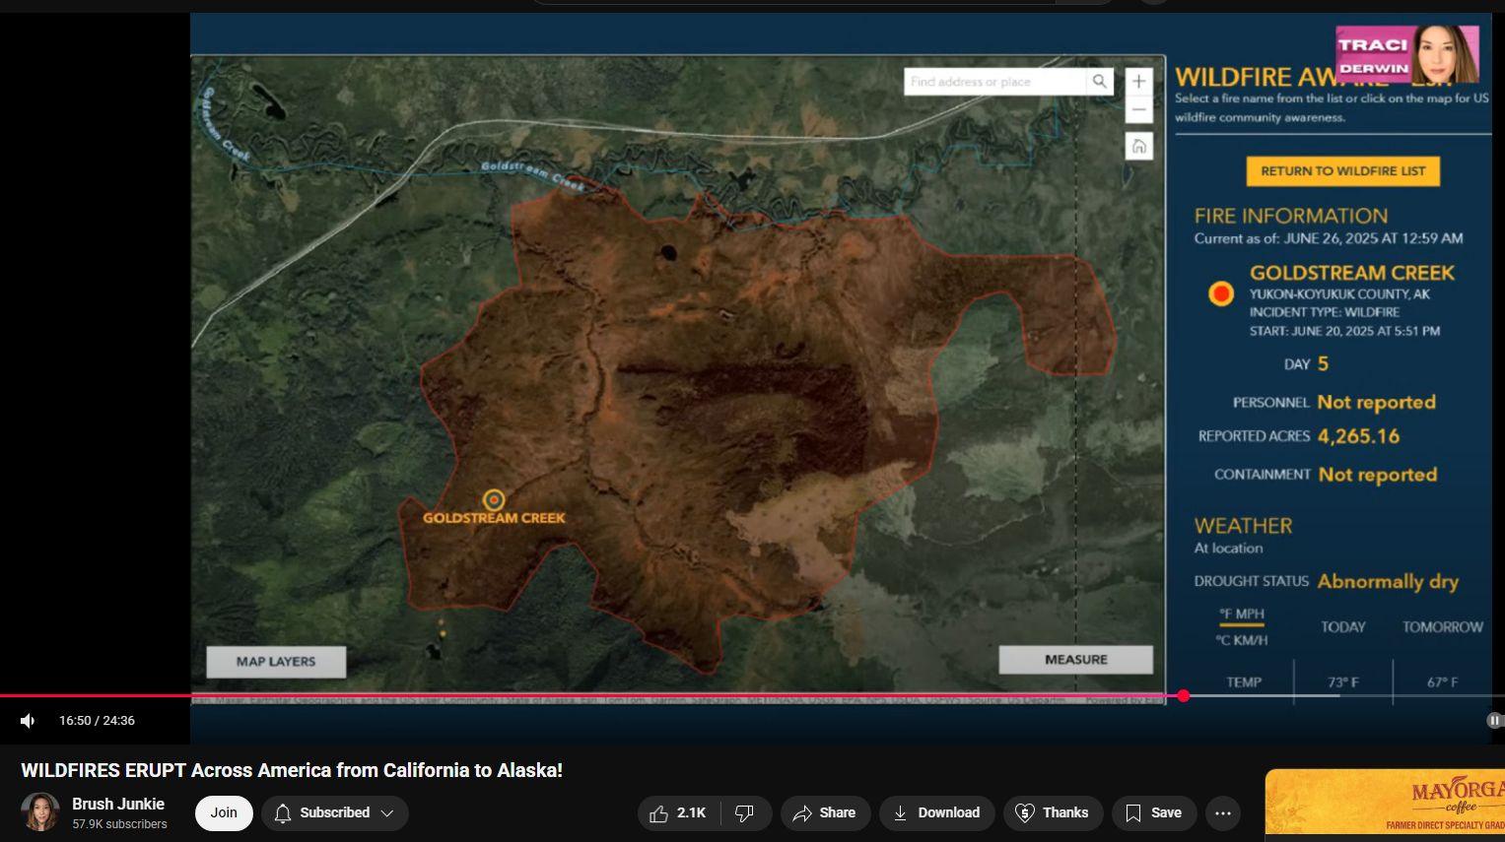Dislike the video with thumbs-down icon
The width and height of the screenshot is (1505, 842).
click(x=745, y=813)
